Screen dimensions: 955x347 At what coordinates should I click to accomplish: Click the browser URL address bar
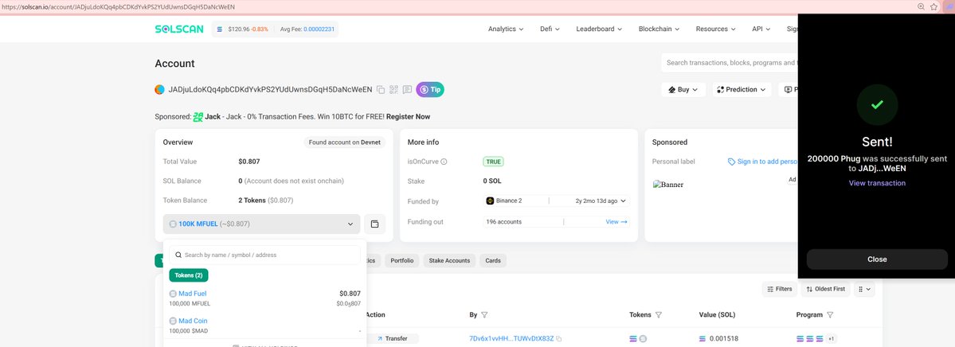point(457,6)
